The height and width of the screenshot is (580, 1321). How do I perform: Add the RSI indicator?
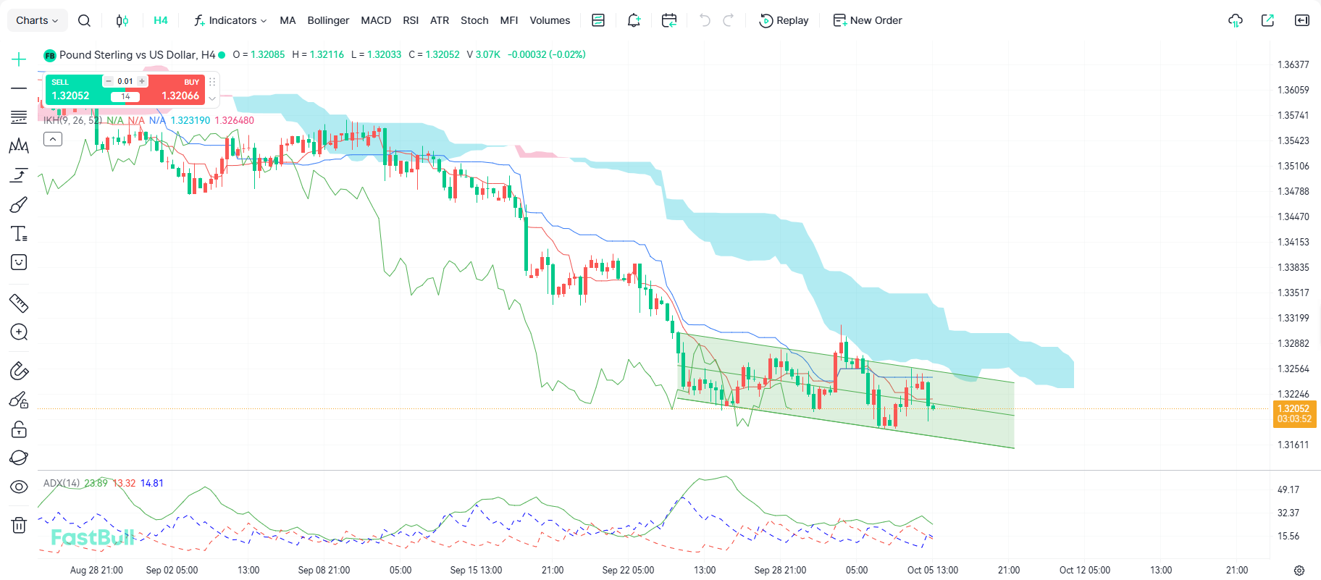pos(411,20)
